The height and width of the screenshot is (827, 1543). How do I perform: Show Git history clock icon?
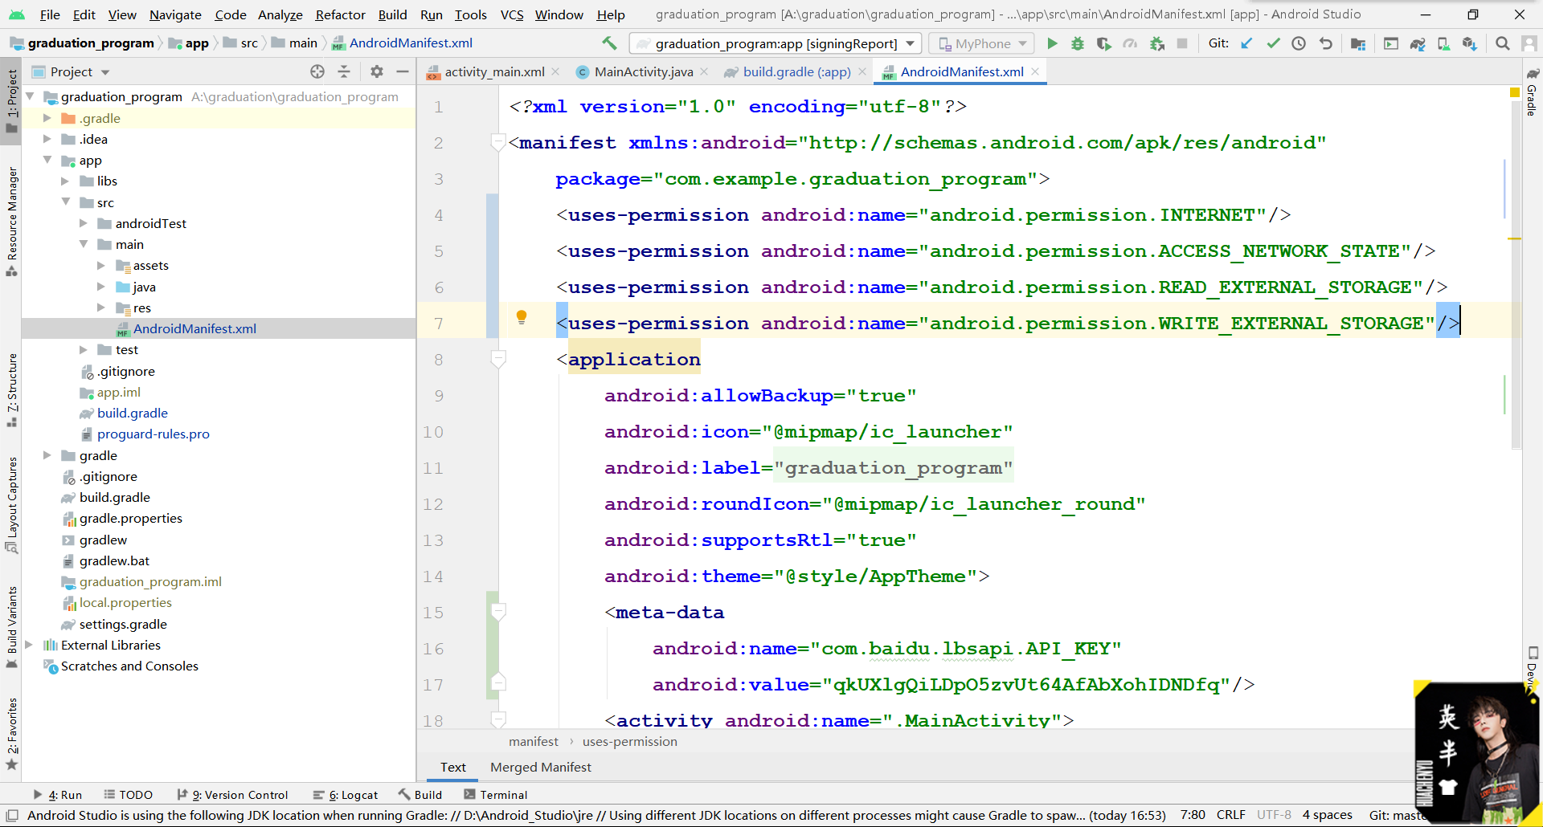point(1299,43)
